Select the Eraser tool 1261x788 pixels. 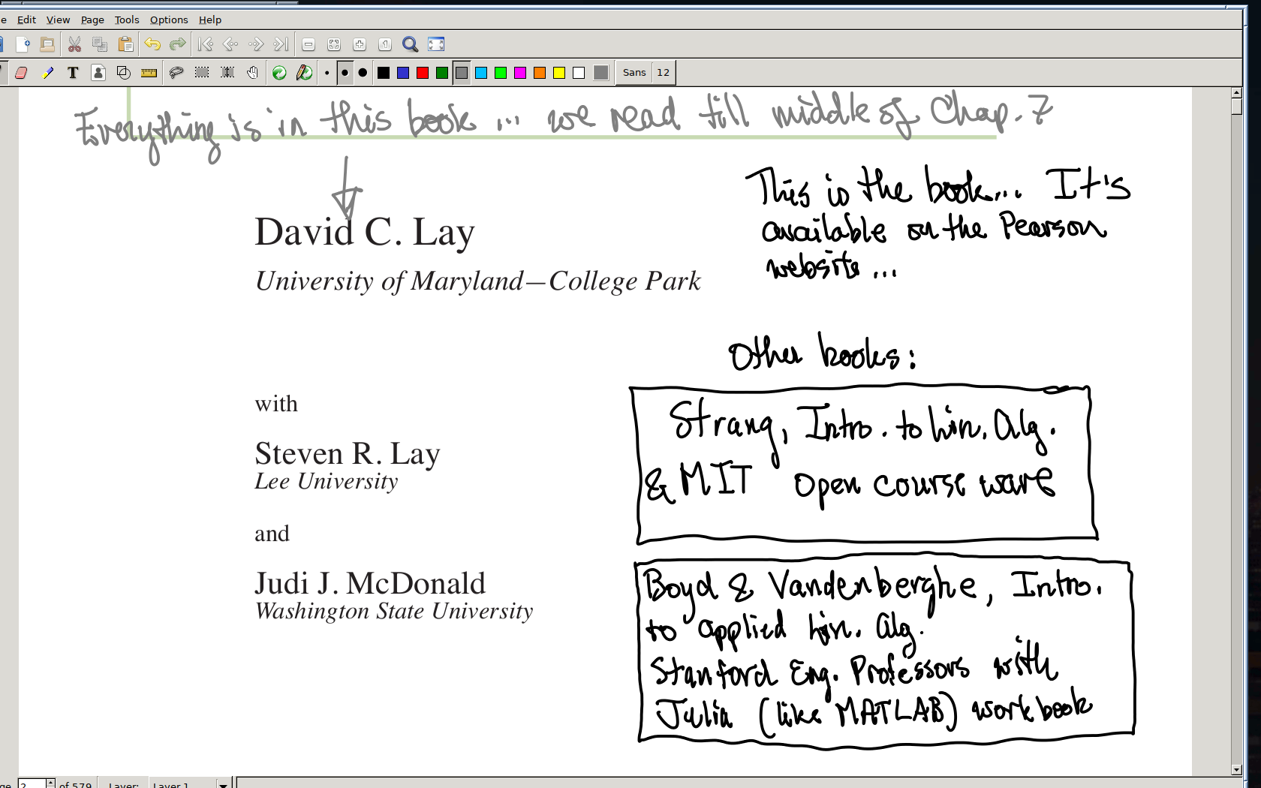point(22,72)
